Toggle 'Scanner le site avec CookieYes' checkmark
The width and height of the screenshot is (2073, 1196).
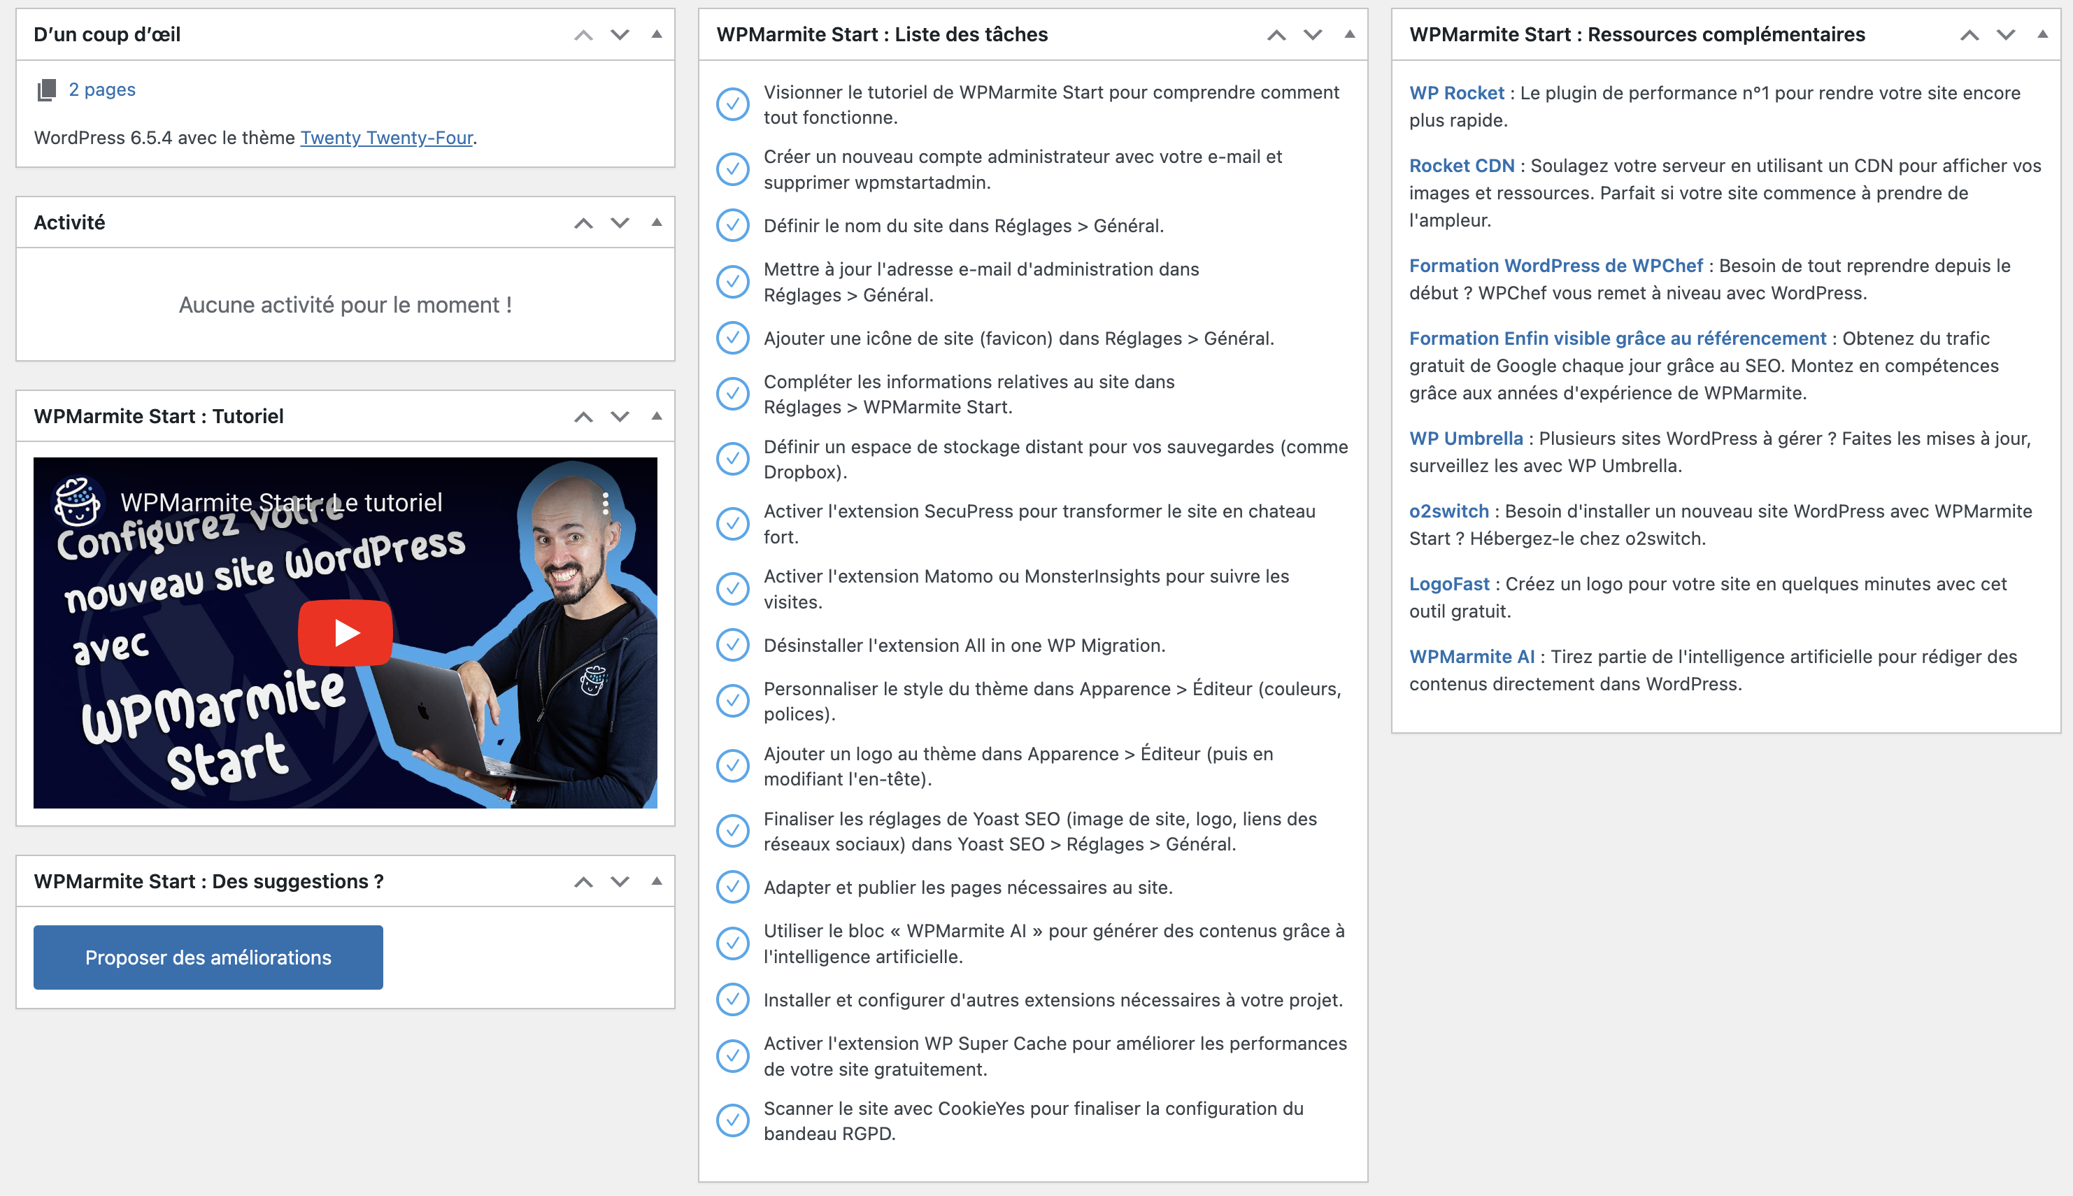tap(732, 1120)
